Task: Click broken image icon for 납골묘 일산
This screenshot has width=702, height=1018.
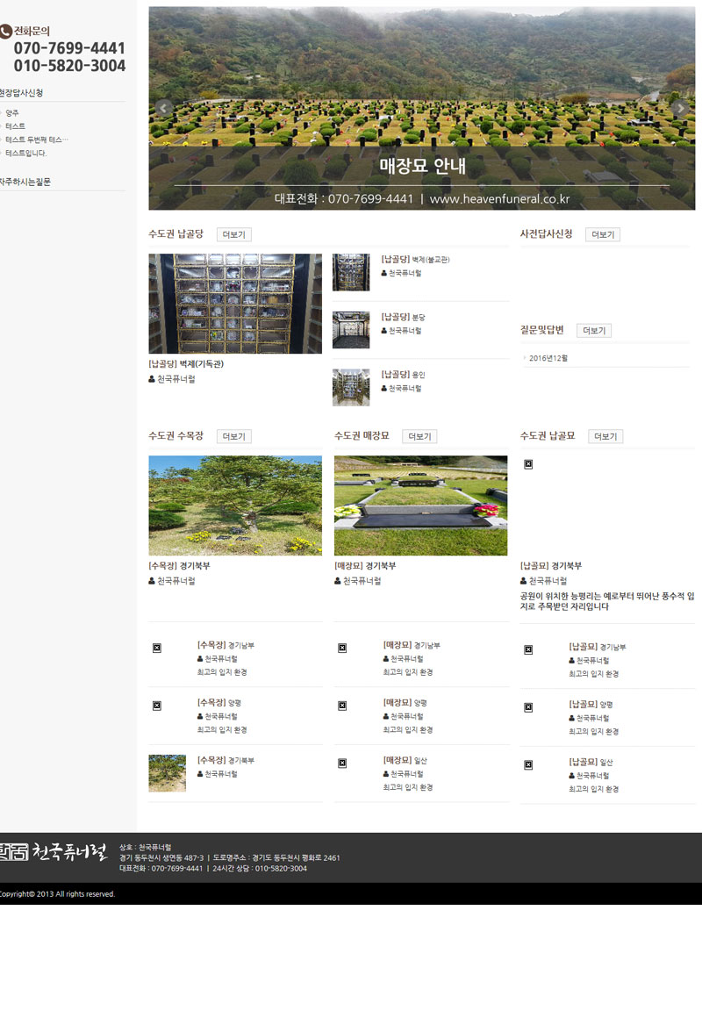Action: [528, 765]
